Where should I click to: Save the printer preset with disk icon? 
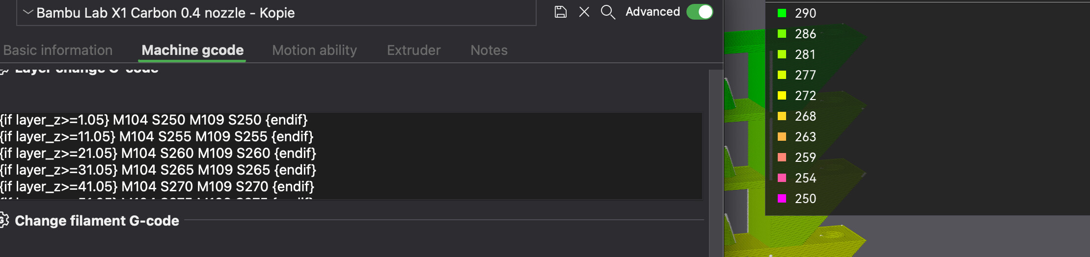pos(560,12)
